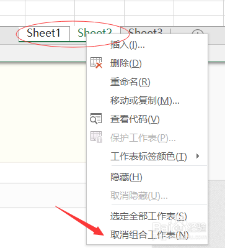Click greyed 保护工作表(P) entry
This screenshot has width=225, height=248.
[147, 137]
